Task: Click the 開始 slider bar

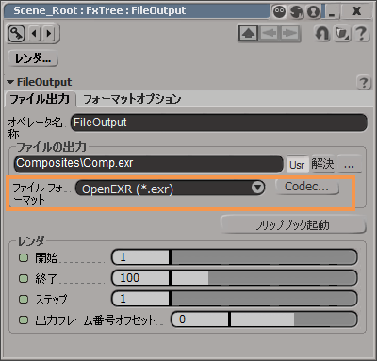Action: click(x=264, y=257)
